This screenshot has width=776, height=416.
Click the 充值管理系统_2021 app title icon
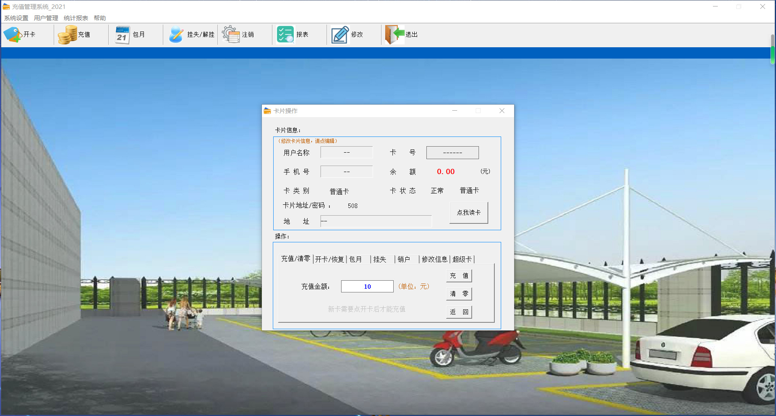point(6,6)
